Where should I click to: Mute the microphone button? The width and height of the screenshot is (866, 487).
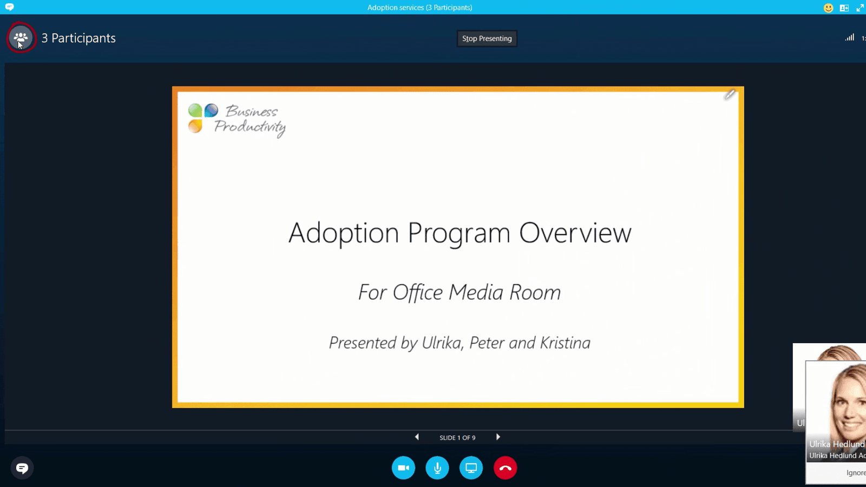tap(437, 468)
